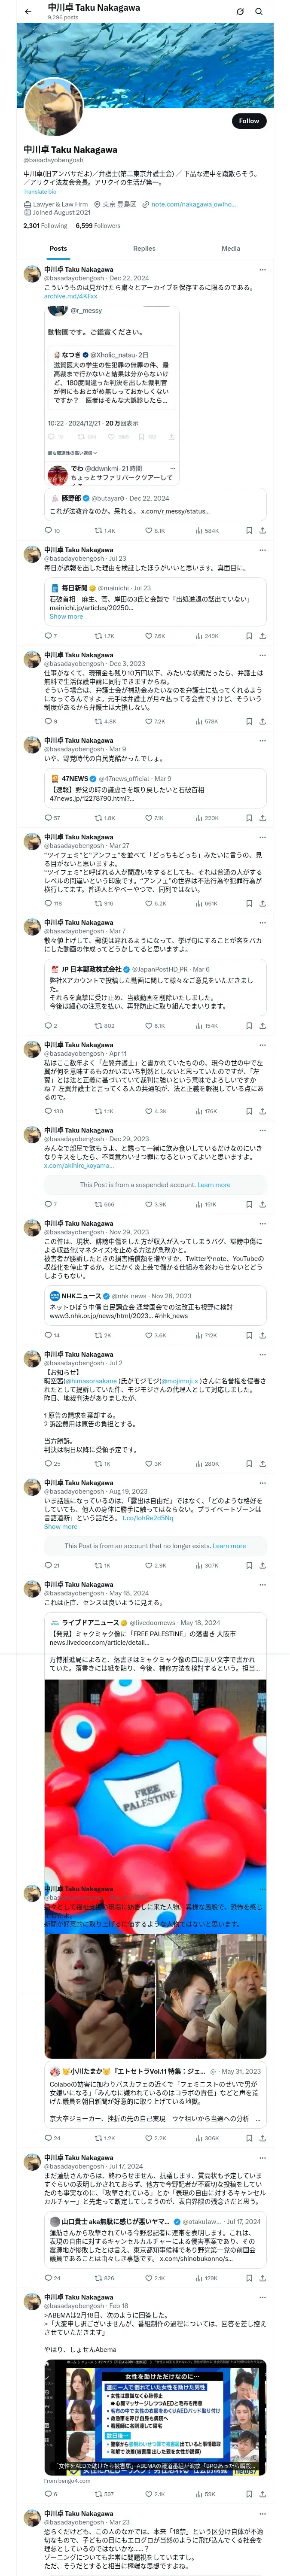The width and height of the screenshot is (290, 2576).
Task: Switch to the Replies tab
Action: coord(144,248)
